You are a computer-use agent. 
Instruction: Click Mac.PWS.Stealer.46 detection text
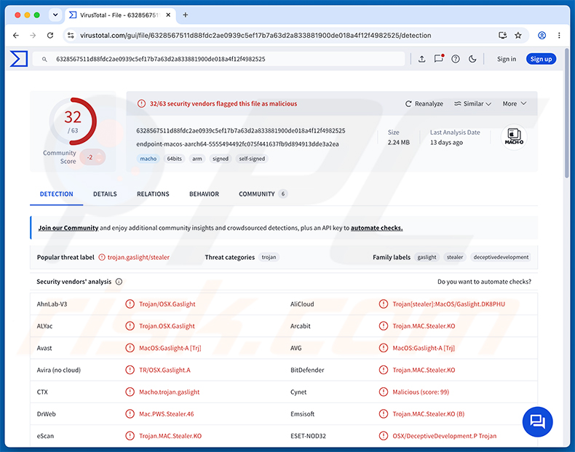[x=166, y=414]
